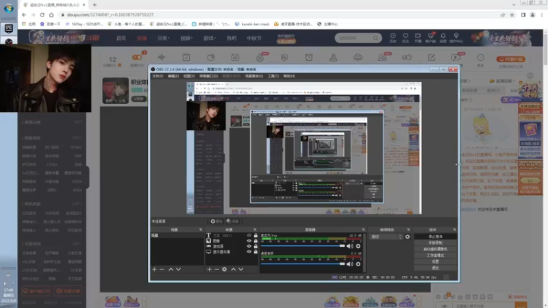
Task: Open the OBS 帮助 menu
Action: pyautogui.click(x=289, y=76)
